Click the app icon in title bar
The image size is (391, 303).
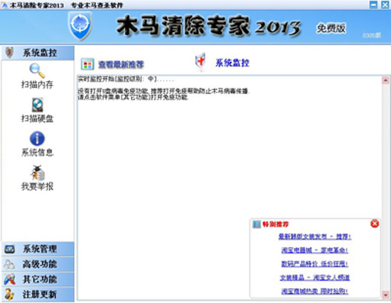(4, 5)
